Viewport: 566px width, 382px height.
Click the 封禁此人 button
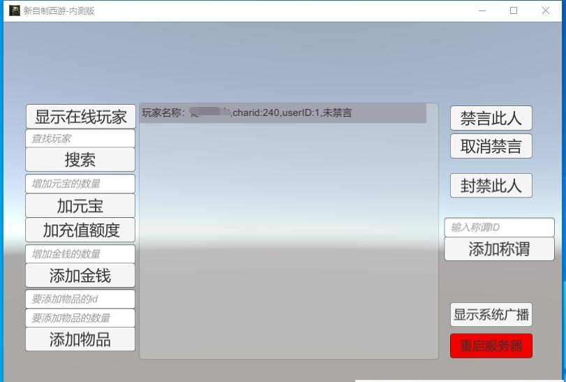pos(491,186)
